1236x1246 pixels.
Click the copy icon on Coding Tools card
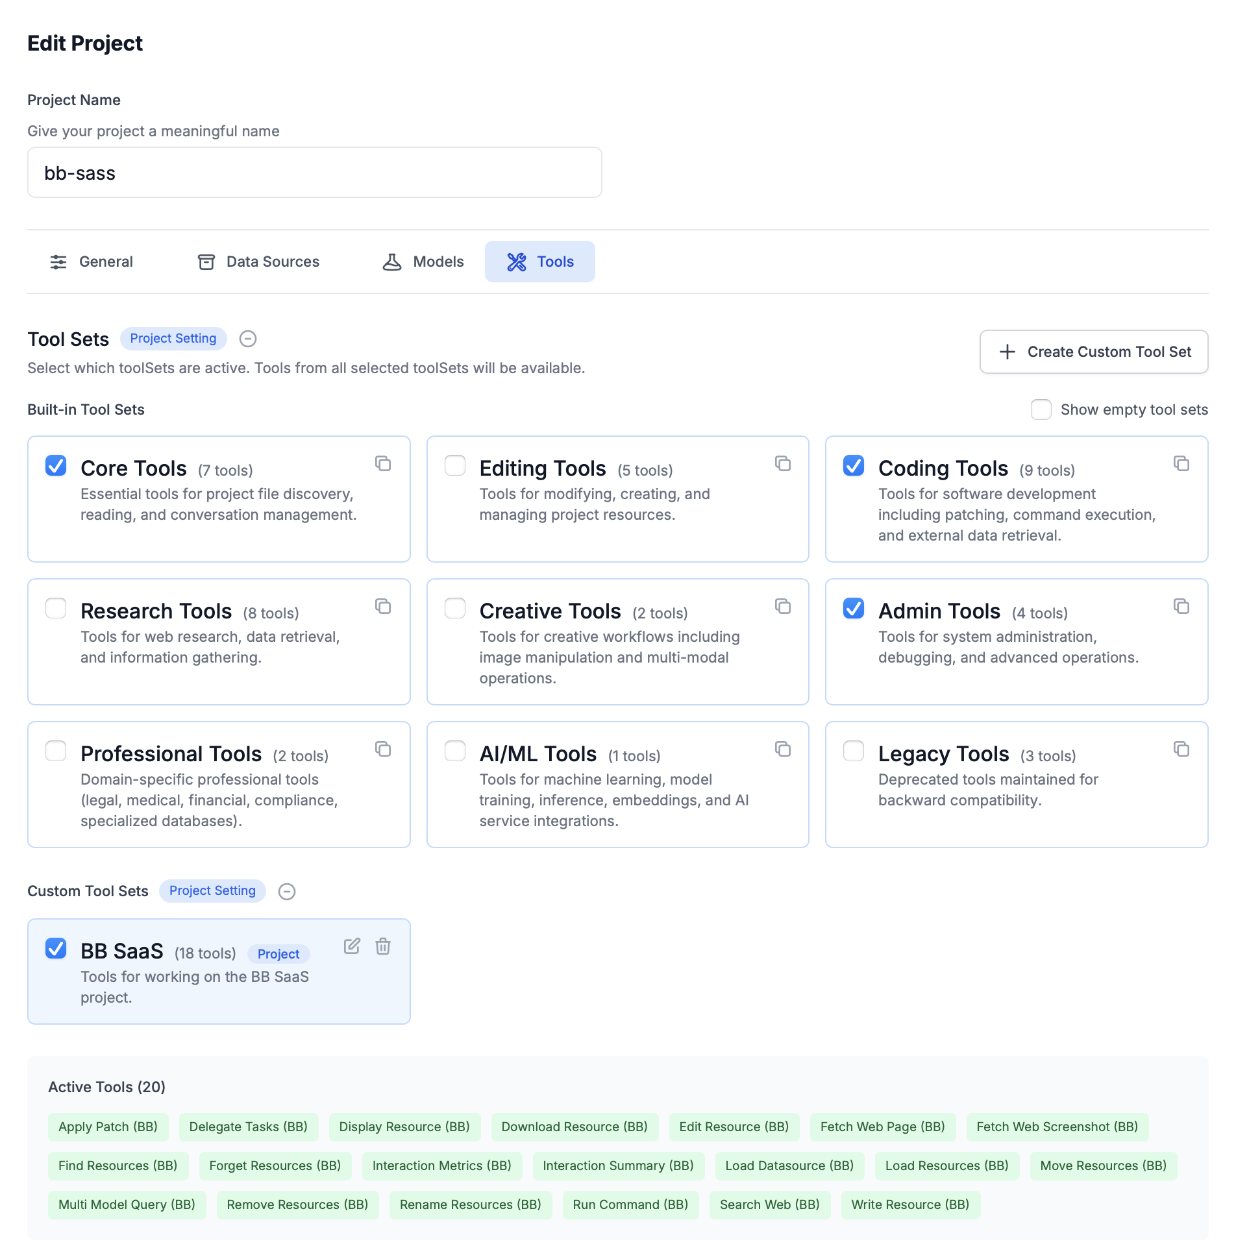click(x=1181, y=463)
